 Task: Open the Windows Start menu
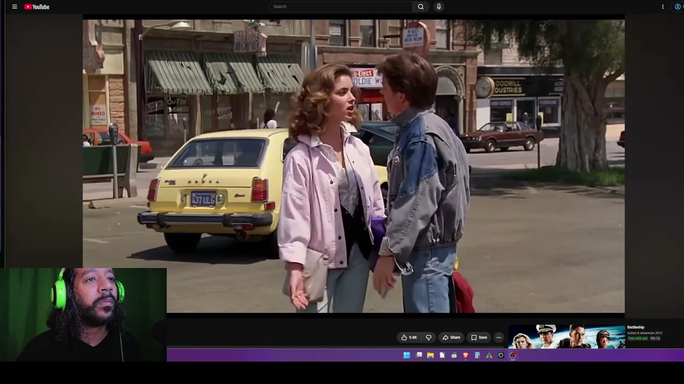point(407,355)
